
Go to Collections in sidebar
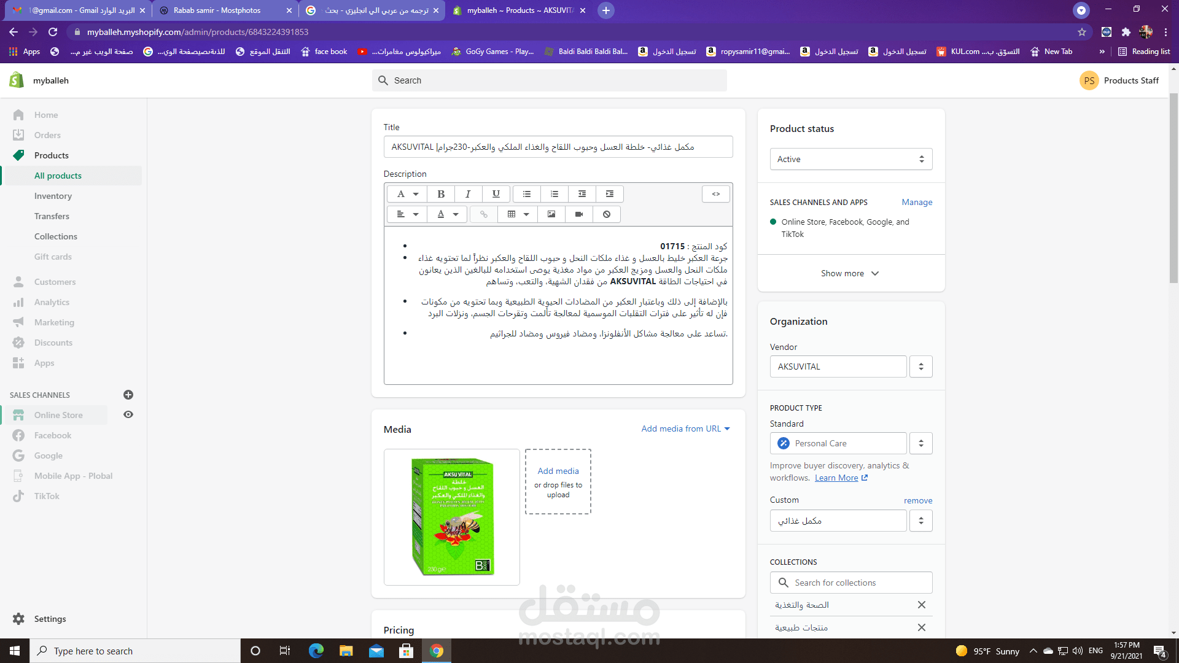click(56, 236)
